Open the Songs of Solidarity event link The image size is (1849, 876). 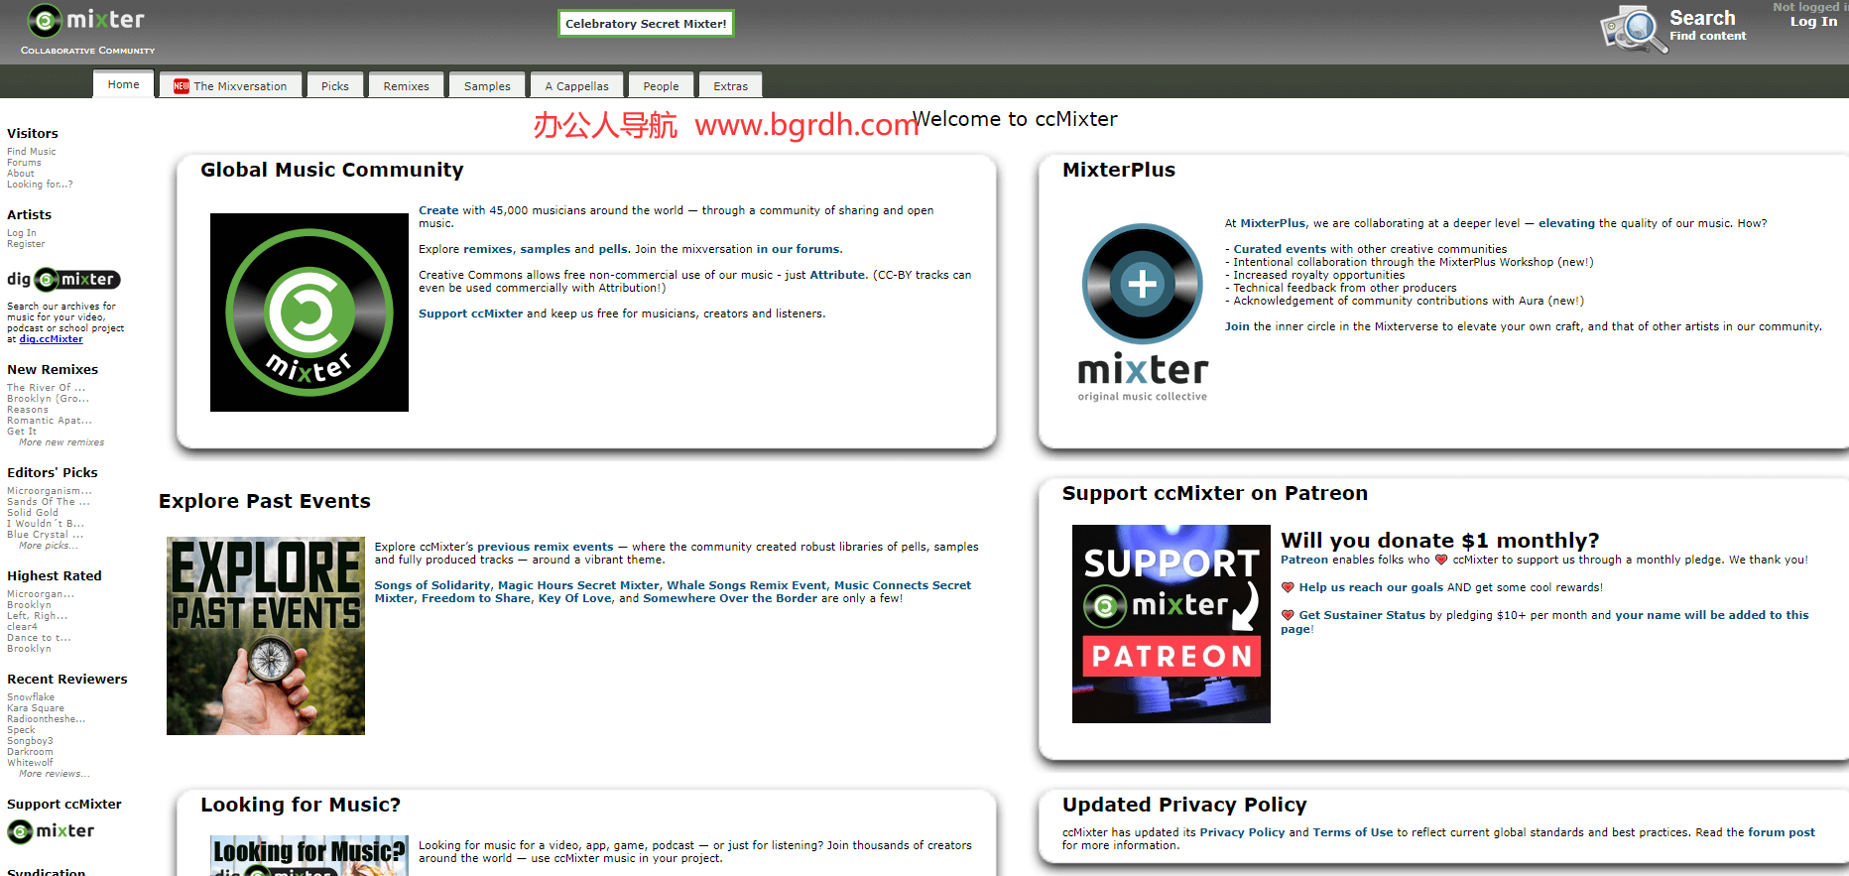(432, 585)
